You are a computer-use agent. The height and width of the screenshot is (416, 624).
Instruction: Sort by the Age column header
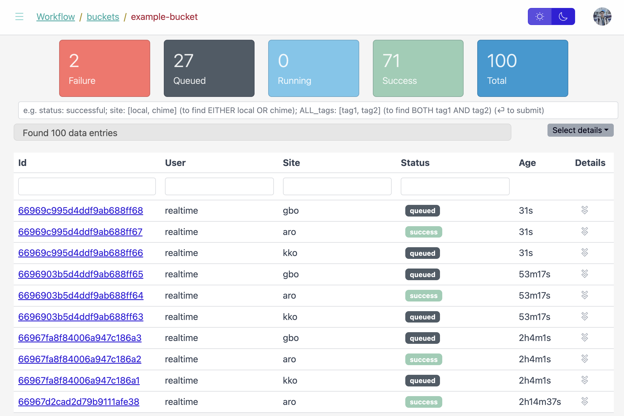(x=527, y=163)
